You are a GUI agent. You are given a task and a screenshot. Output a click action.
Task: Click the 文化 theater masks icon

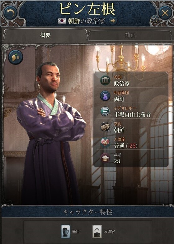point(105,127)
